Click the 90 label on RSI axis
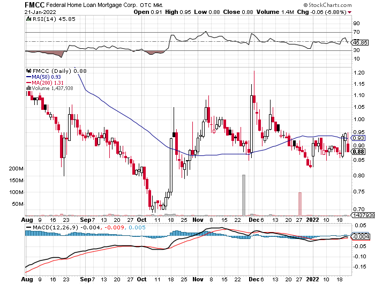This screenshot has height=284, width=375. [356, 23]
